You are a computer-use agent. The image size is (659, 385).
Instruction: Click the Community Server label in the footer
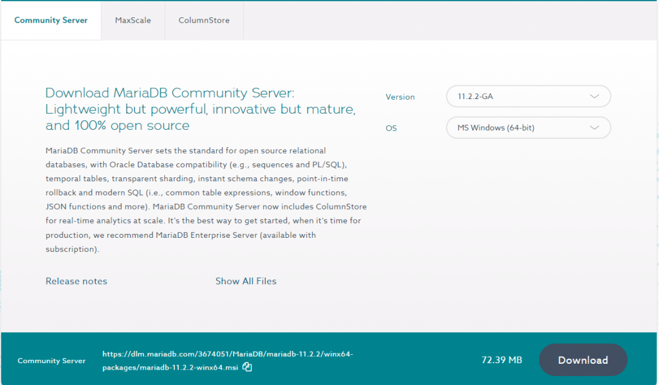[51, 361]
